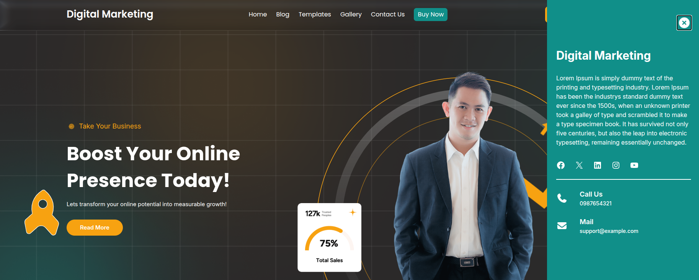Screen dimensions: 699x280
Task: Click the orange Read More button
Action: pyautogui.click(x=95, y=228)
